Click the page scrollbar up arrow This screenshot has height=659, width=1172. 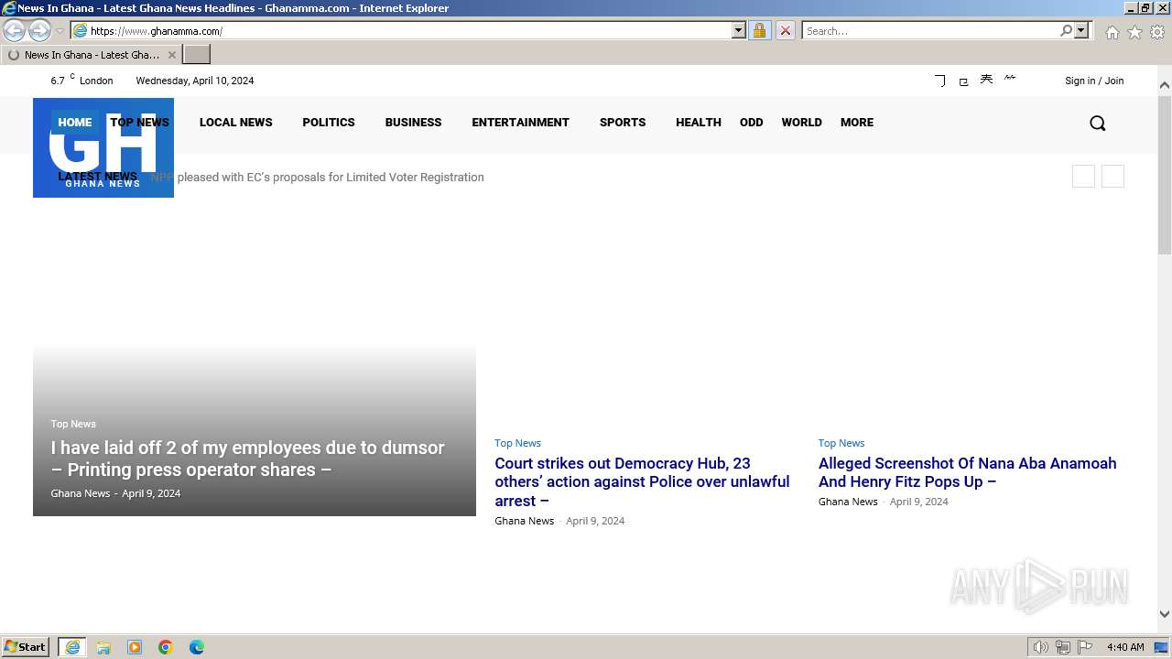click(x=1165, y=85)
